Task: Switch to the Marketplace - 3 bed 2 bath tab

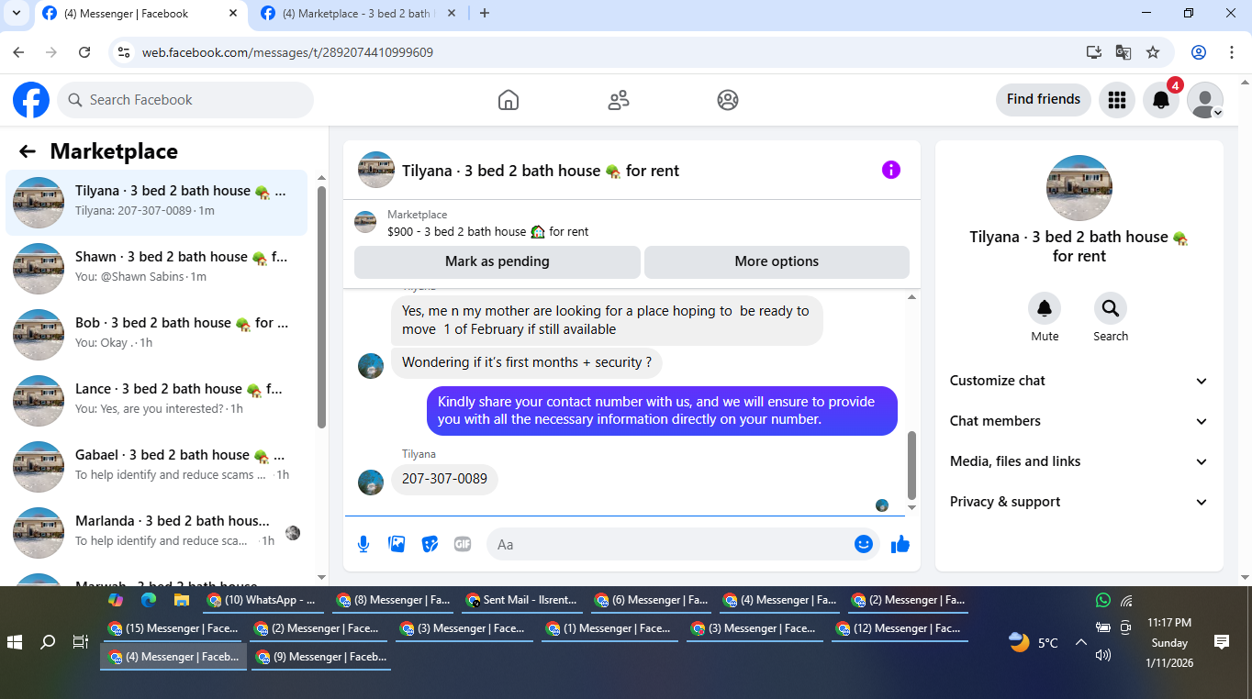Action: [359, 14]
